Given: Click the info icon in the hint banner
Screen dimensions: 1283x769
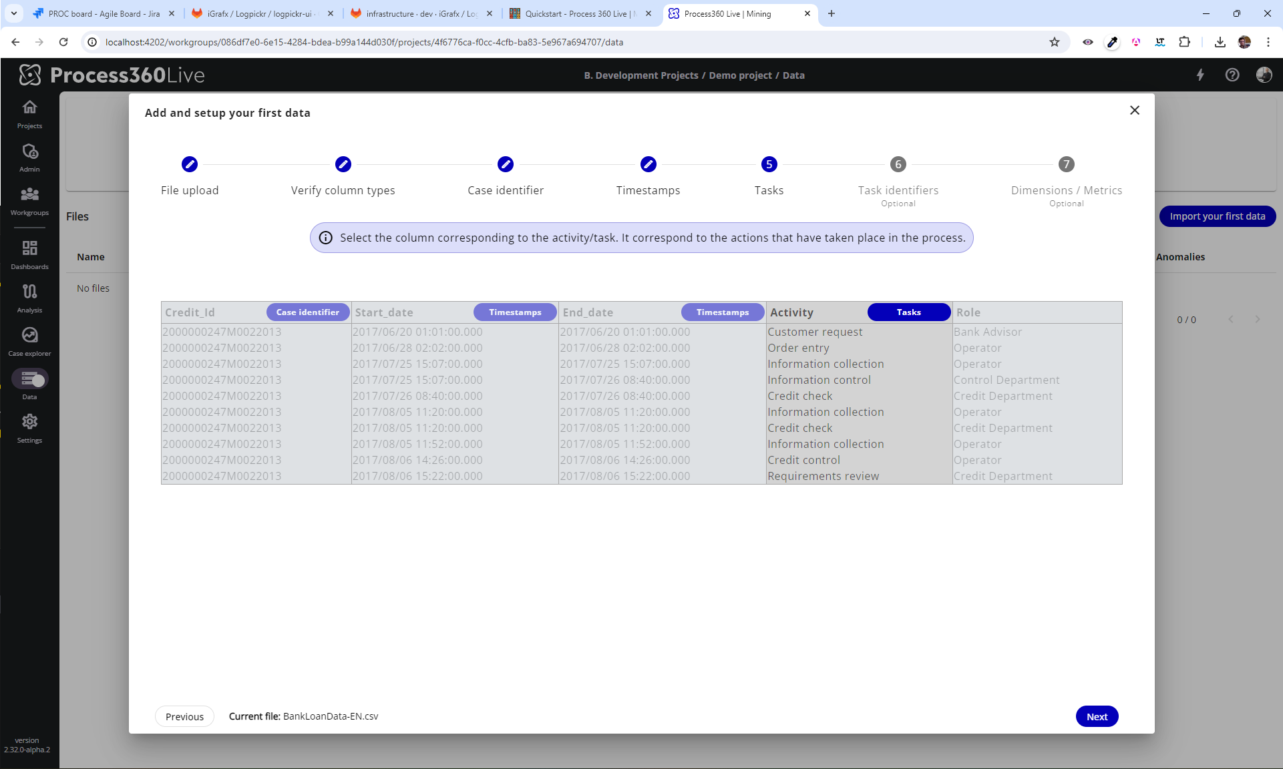Looking at the screenshot, I should (326, 238).
